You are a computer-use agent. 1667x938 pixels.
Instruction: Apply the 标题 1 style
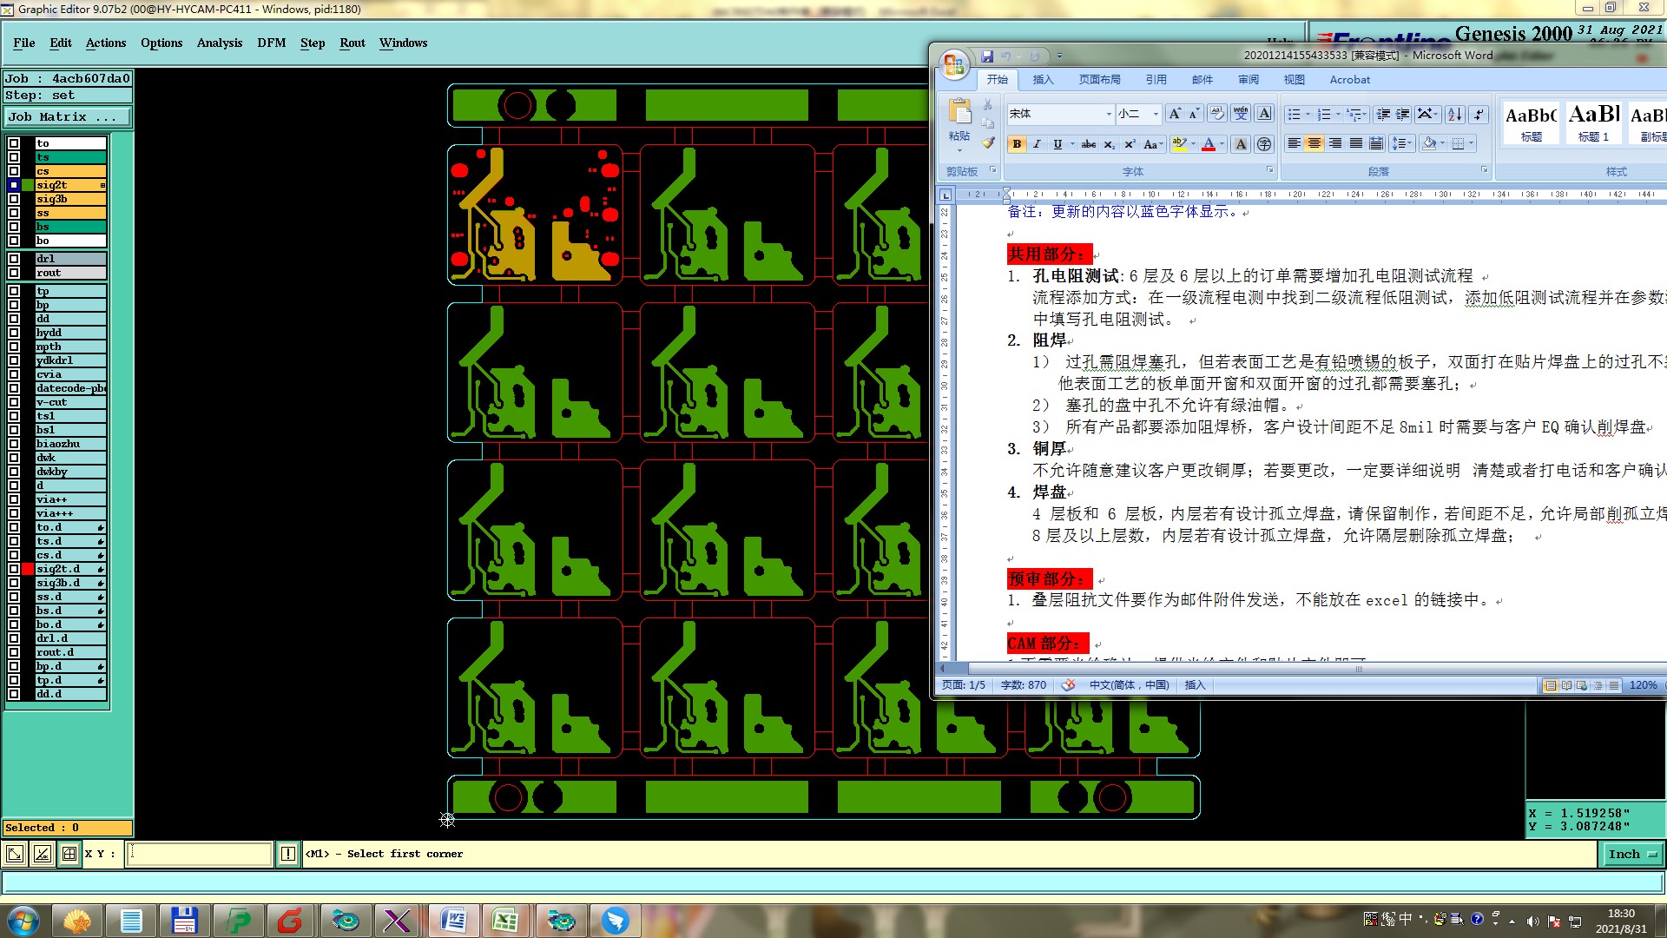click(1594, 122)
